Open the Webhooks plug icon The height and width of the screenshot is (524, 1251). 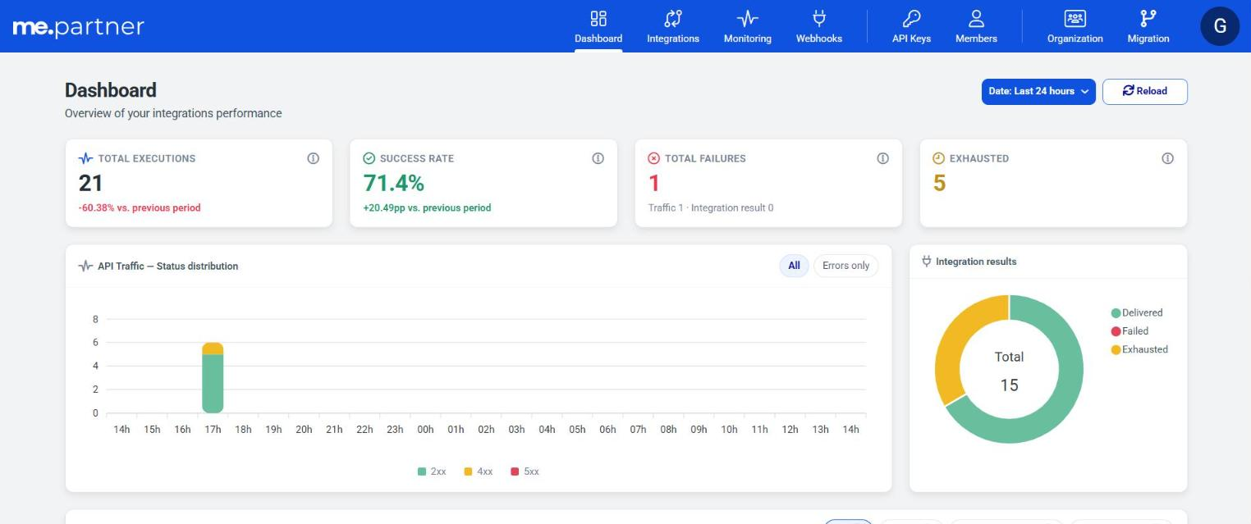pyautogui.click(x=818, y=18)
